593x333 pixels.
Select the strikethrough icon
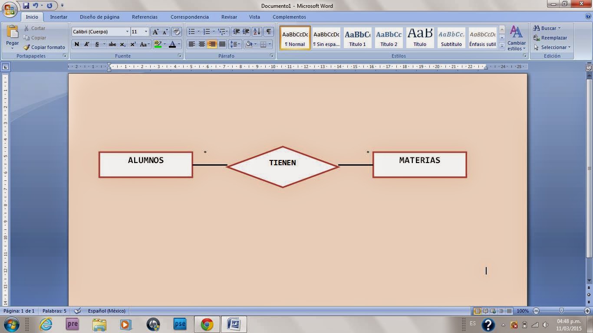112,44
